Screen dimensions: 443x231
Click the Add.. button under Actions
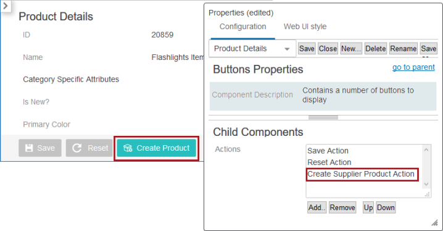(x=317, y=208)
